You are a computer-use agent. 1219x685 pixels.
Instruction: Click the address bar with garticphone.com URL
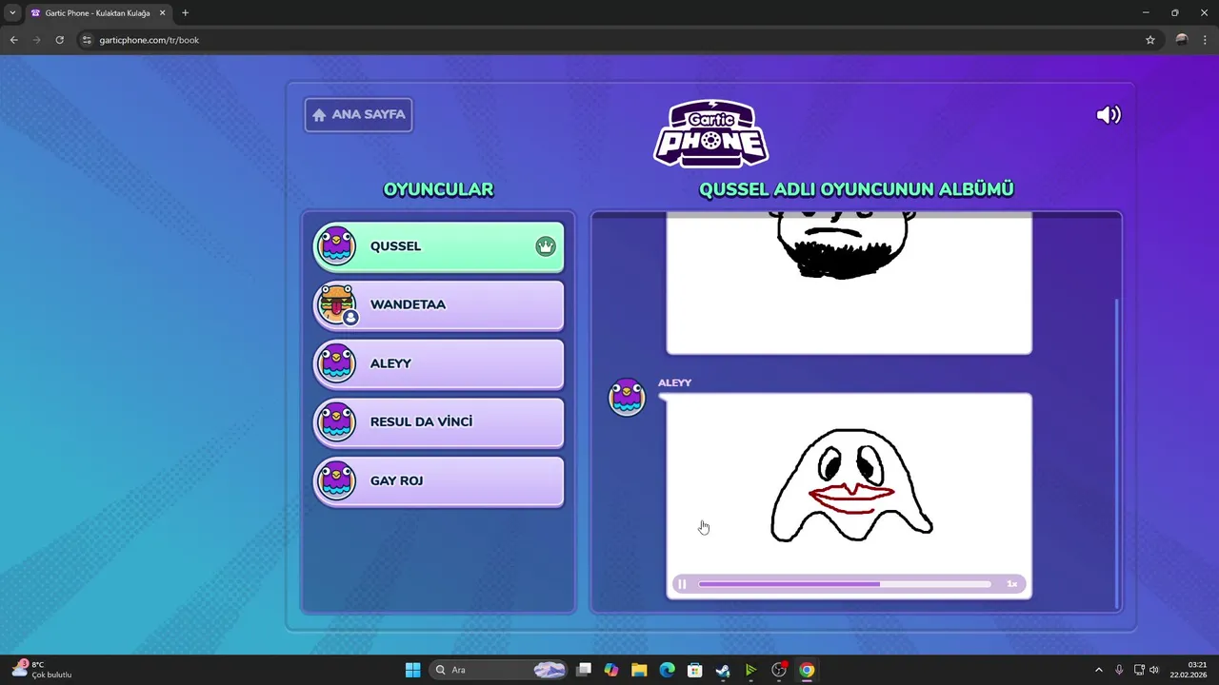609,40
